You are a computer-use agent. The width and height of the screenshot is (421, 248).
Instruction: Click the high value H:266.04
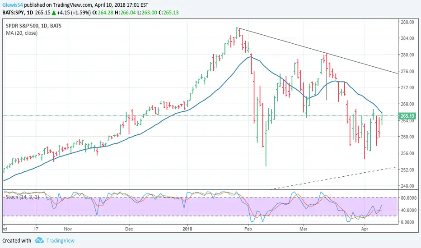pos(125,13)
